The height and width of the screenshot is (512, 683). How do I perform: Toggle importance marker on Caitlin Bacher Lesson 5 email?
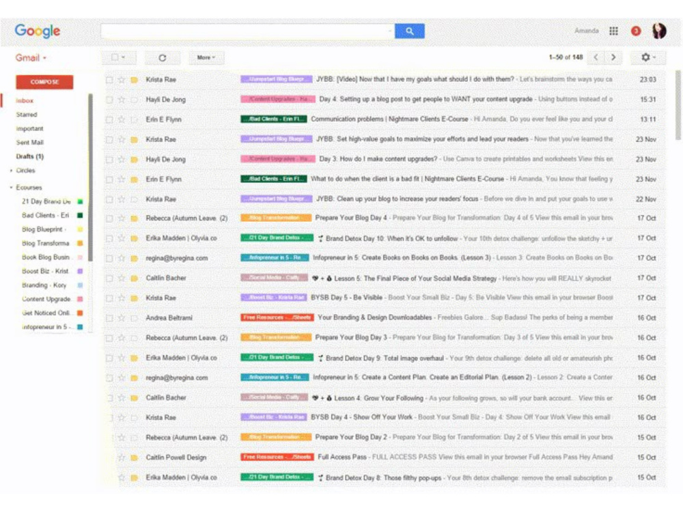click(x=135, y=279)
